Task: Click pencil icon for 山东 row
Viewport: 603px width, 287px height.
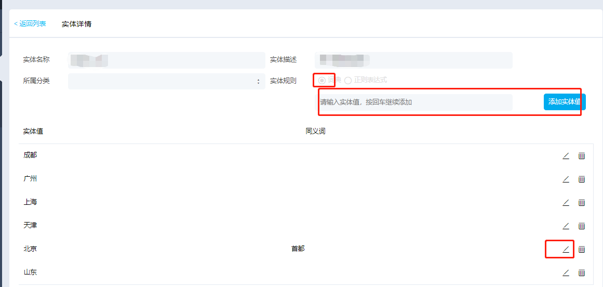Action: coord(566,272)
